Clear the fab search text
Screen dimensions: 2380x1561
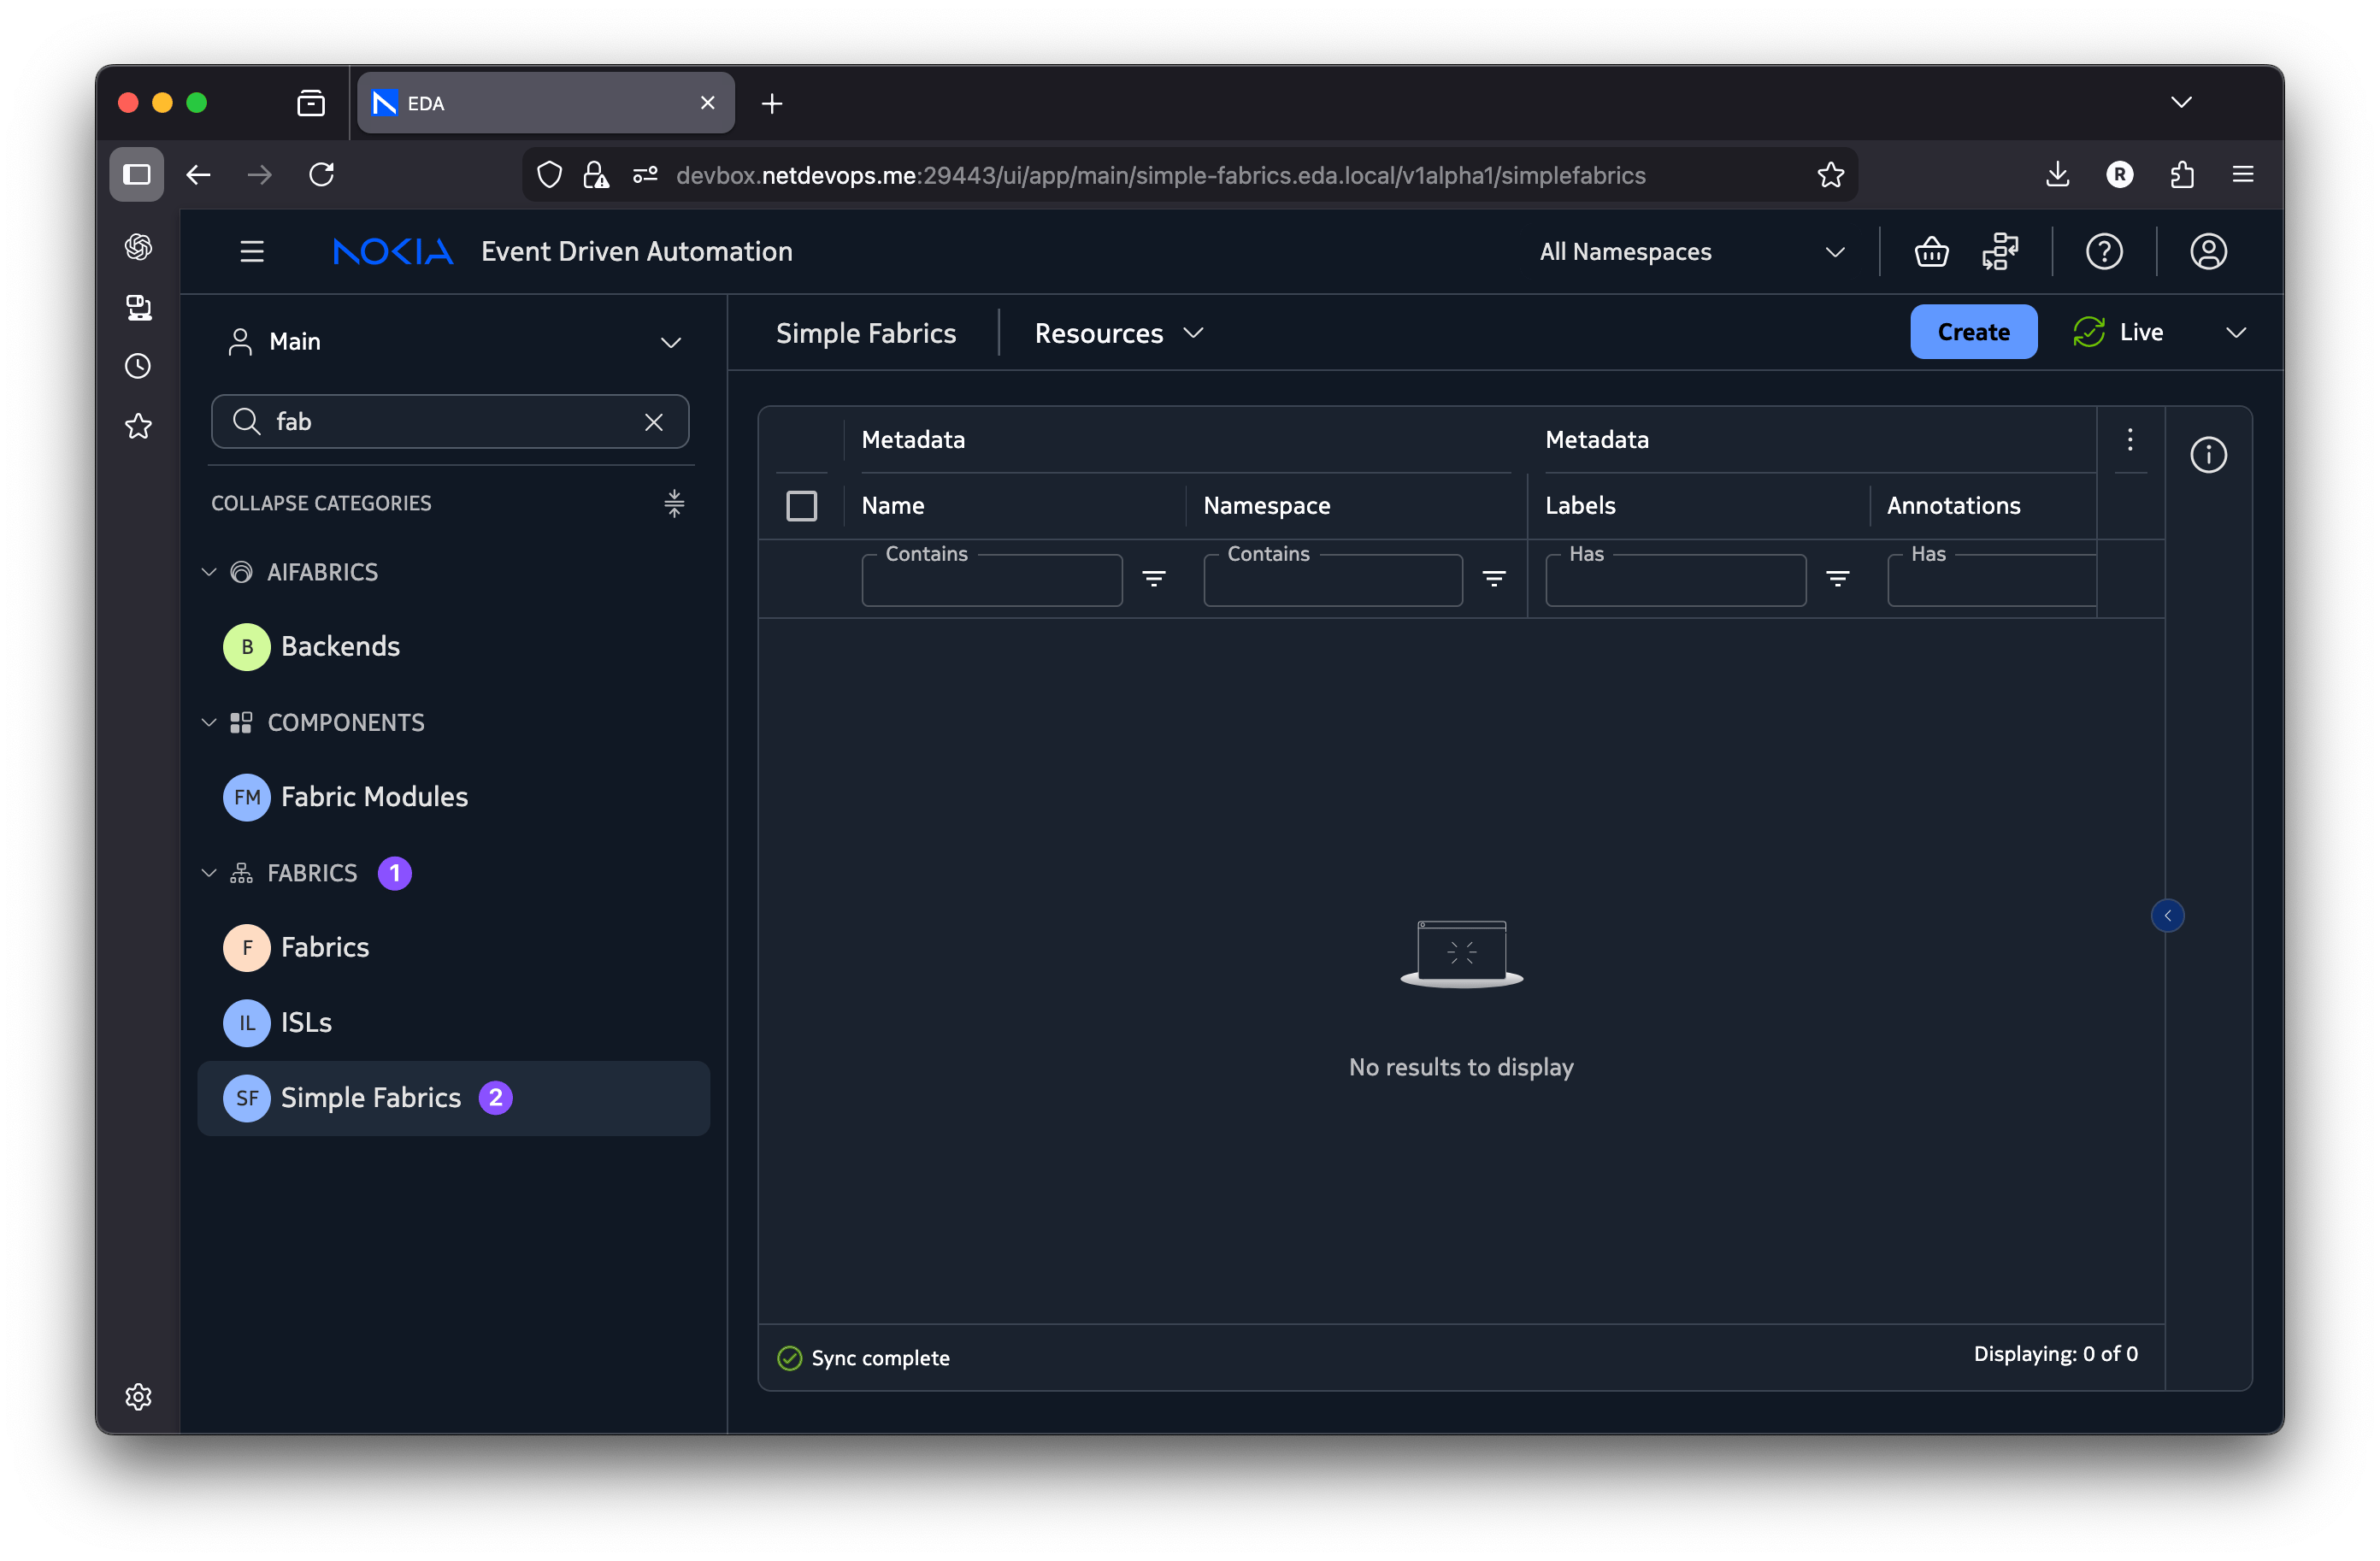[654, 422]
